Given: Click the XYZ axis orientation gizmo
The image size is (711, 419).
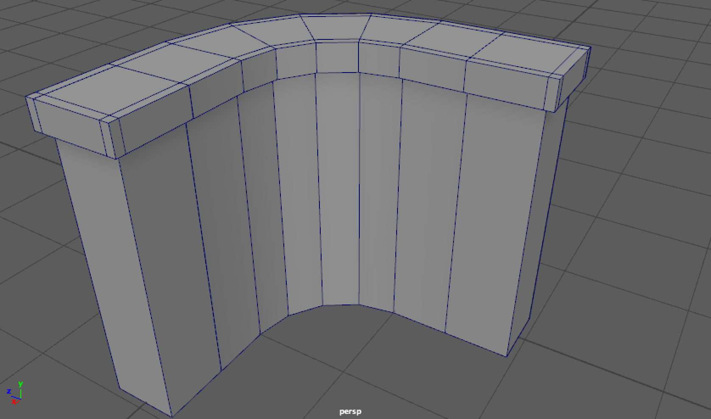Looking at the screenshot, I should [15, 393].
